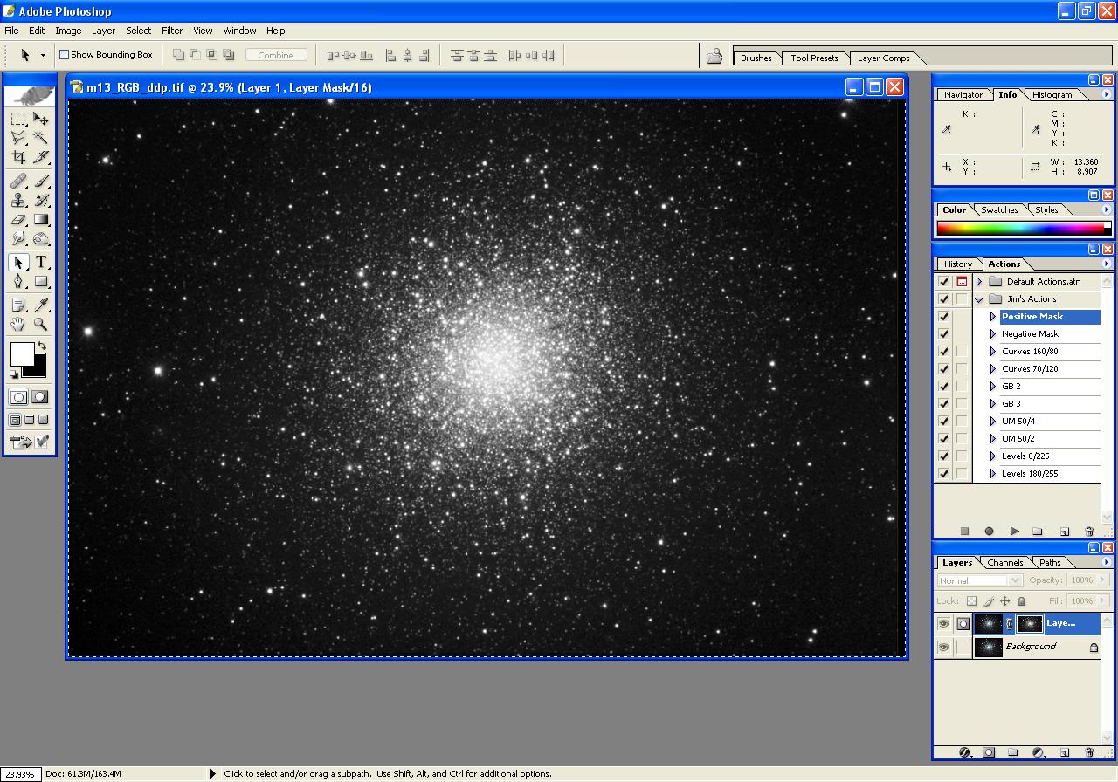Switch to the Channels tab
Viewport: 1118px width, 782px height.
pyautogui.click(x=1004, y=563)
